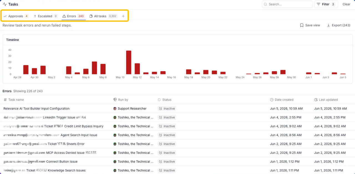Click the Export download icon
The image size is (355, 174).
point(328,25)
